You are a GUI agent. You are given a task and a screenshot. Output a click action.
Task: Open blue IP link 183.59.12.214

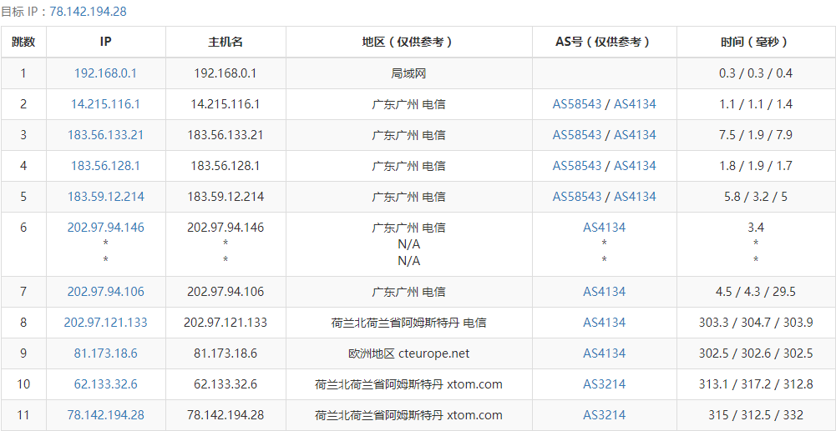coord(105,197)
